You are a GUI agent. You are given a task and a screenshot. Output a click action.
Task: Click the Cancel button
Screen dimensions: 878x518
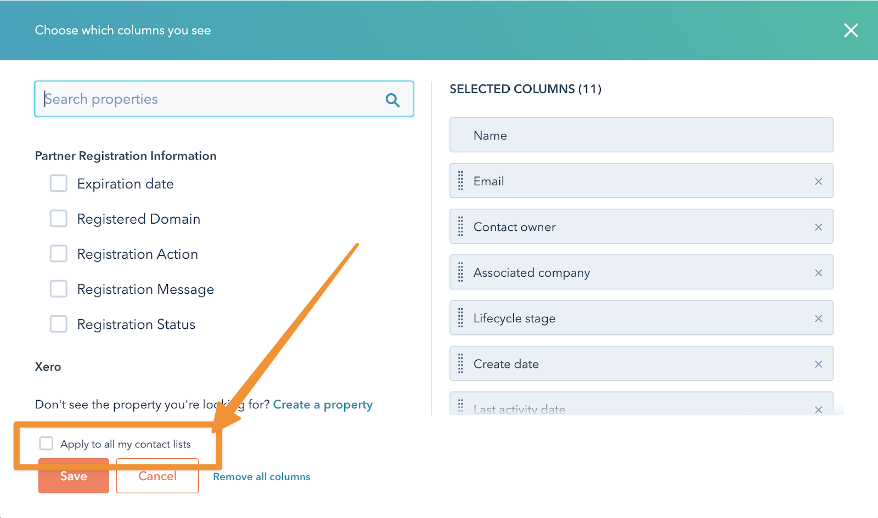click(157, 476)
